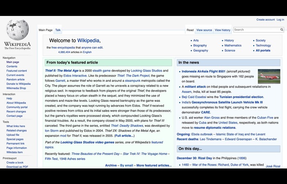Click the Wikipedia link in welcome heading
Viewport: 287px width, 184px height.
[x=88, y=40]
